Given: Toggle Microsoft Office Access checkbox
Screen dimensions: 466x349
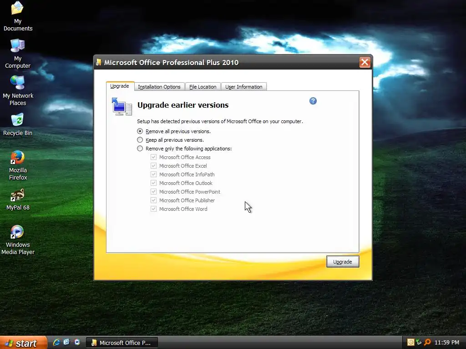Looking at the screenshot, I should tap(153, 157).
